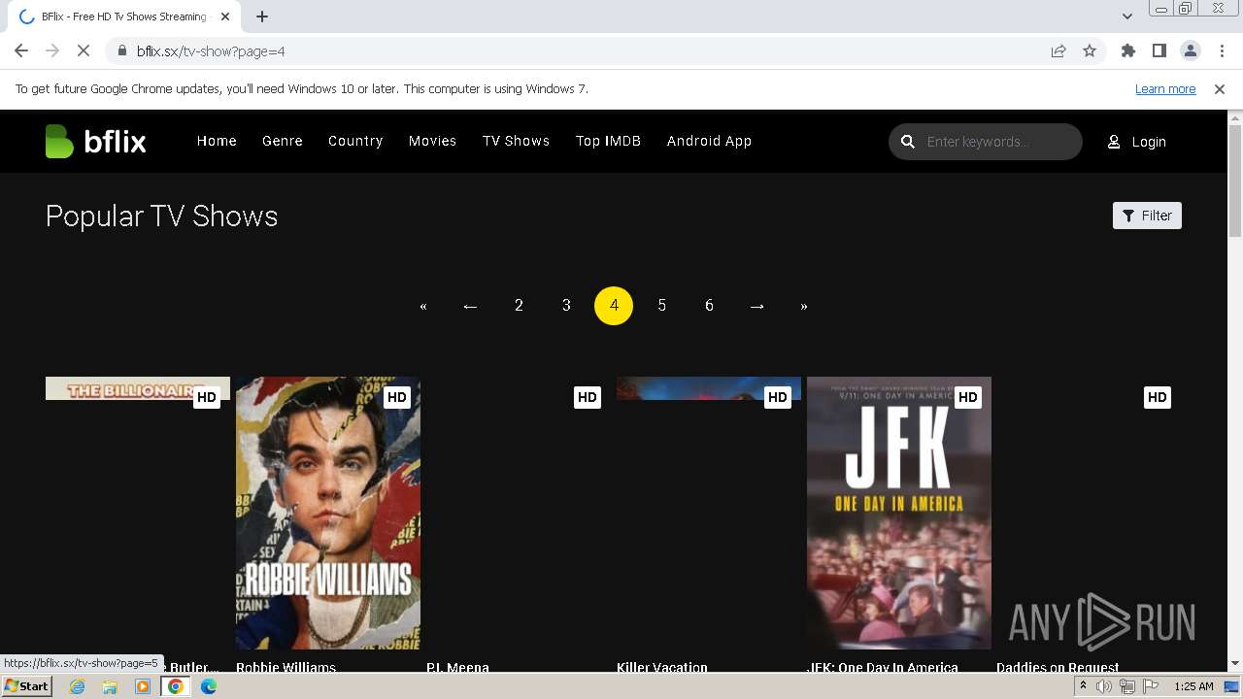Click the address bar URL

211,51
